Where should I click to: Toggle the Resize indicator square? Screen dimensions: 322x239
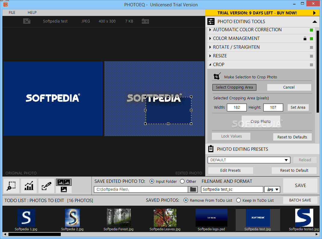click(x=311, y=56)
